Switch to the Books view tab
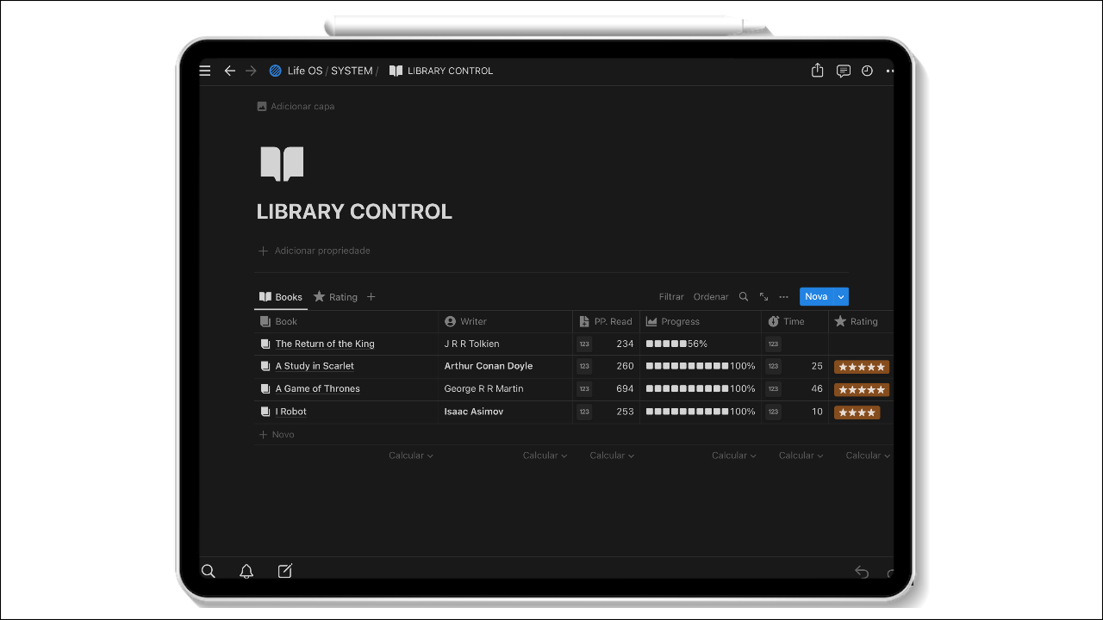Viewport: 1103px width, 620px height. pos(281,297)
